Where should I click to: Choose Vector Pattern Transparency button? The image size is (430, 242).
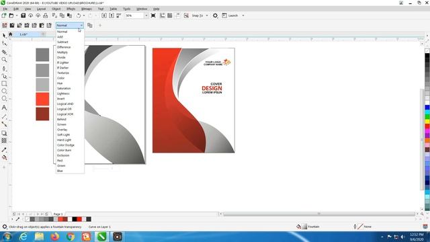point(27,26)
